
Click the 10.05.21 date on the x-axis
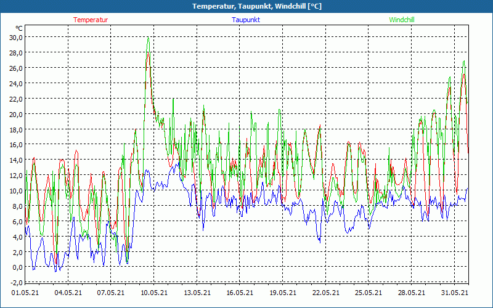[x=153, y=293]
